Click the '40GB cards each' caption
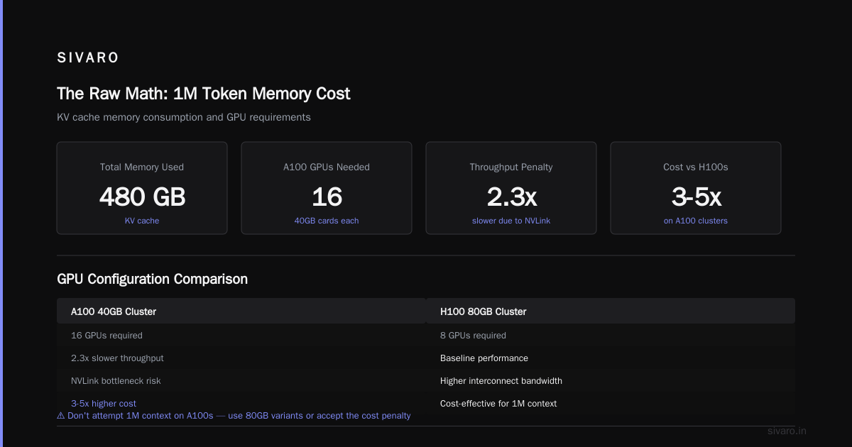 coord(327,221)
